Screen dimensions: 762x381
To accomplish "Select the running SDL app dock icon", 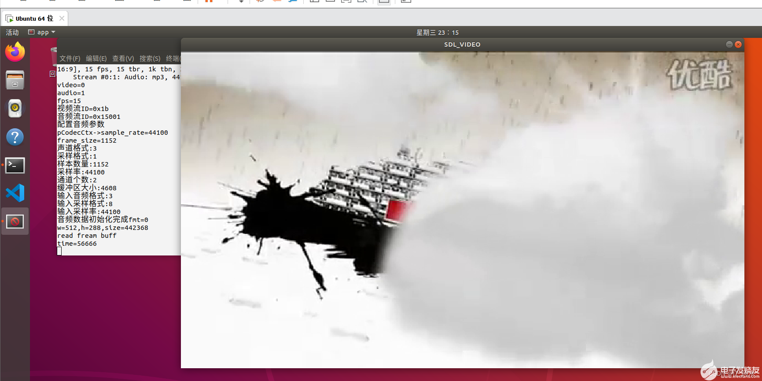I will (15, 221).
